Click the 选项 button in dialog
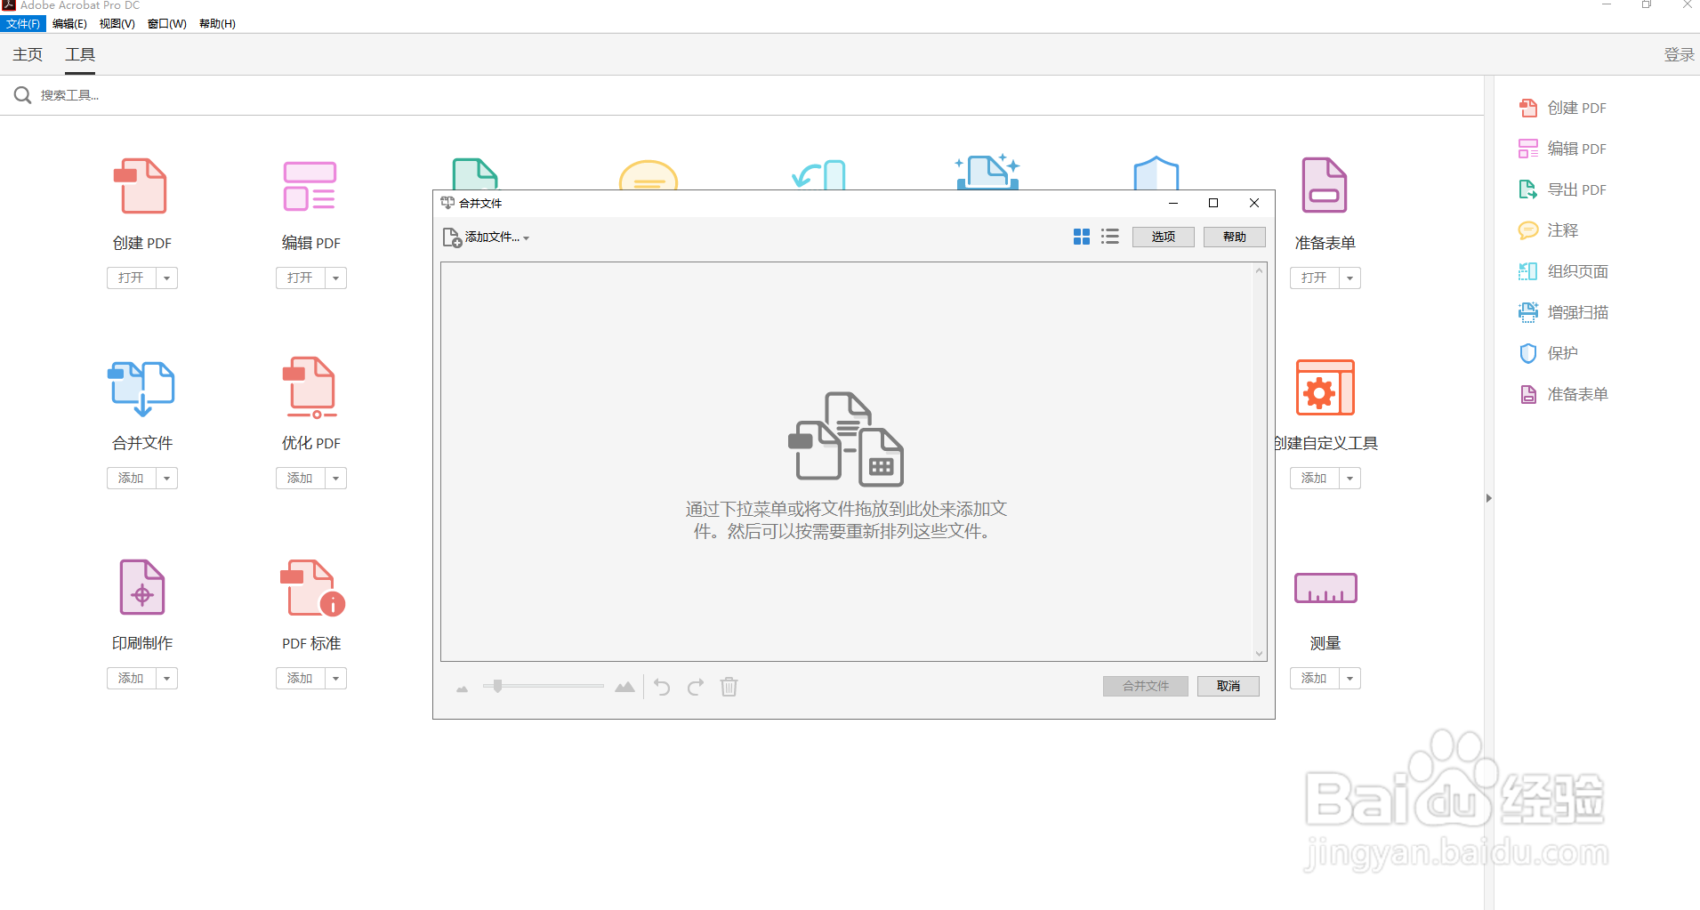This screenshot has width=1700, height=910. click(x=1164, y=237)
